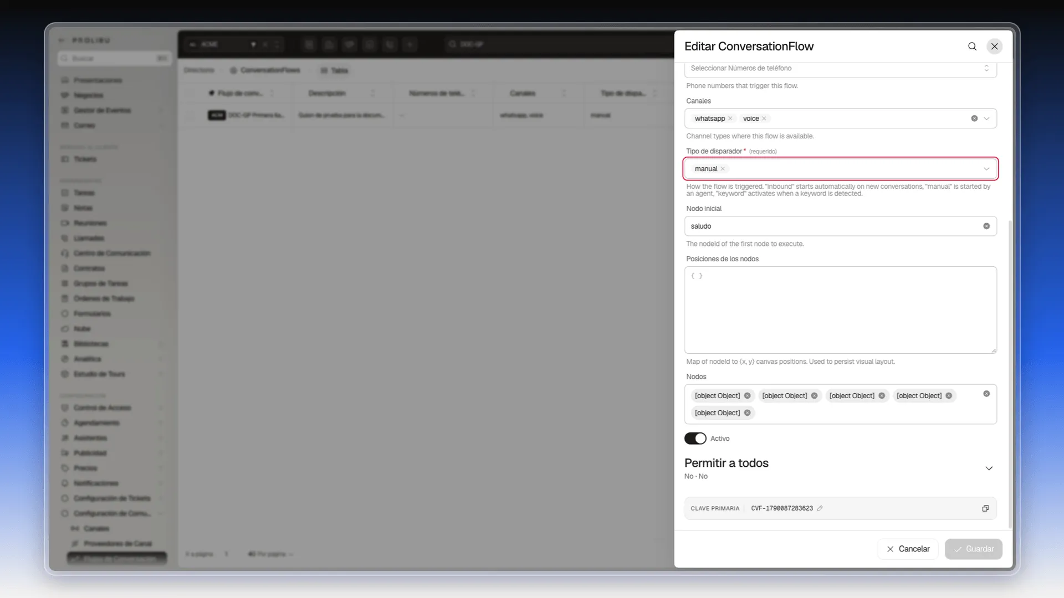Viewport: 1064px width, 598px height.
Task: Open Tickets in the sidebar
Action: coord(85,159)
